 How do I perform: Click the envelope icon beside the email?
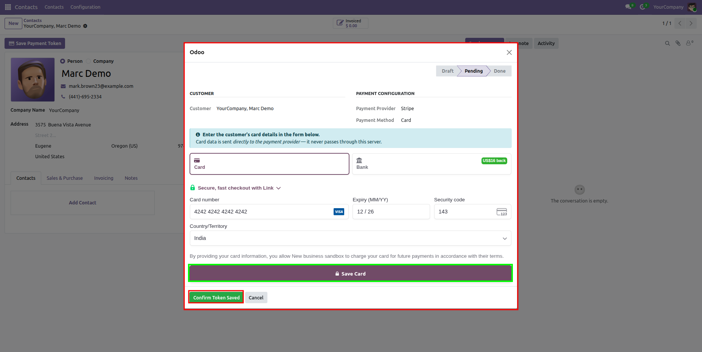pyautogui.click(x=63, y=86)
